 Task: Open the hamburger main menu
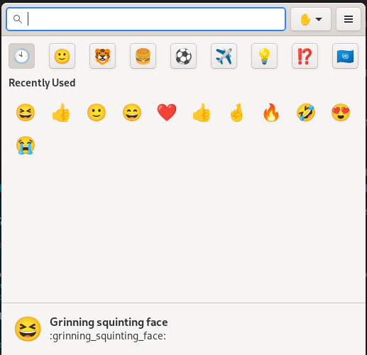pyautogui.click(x=349, y=19)
